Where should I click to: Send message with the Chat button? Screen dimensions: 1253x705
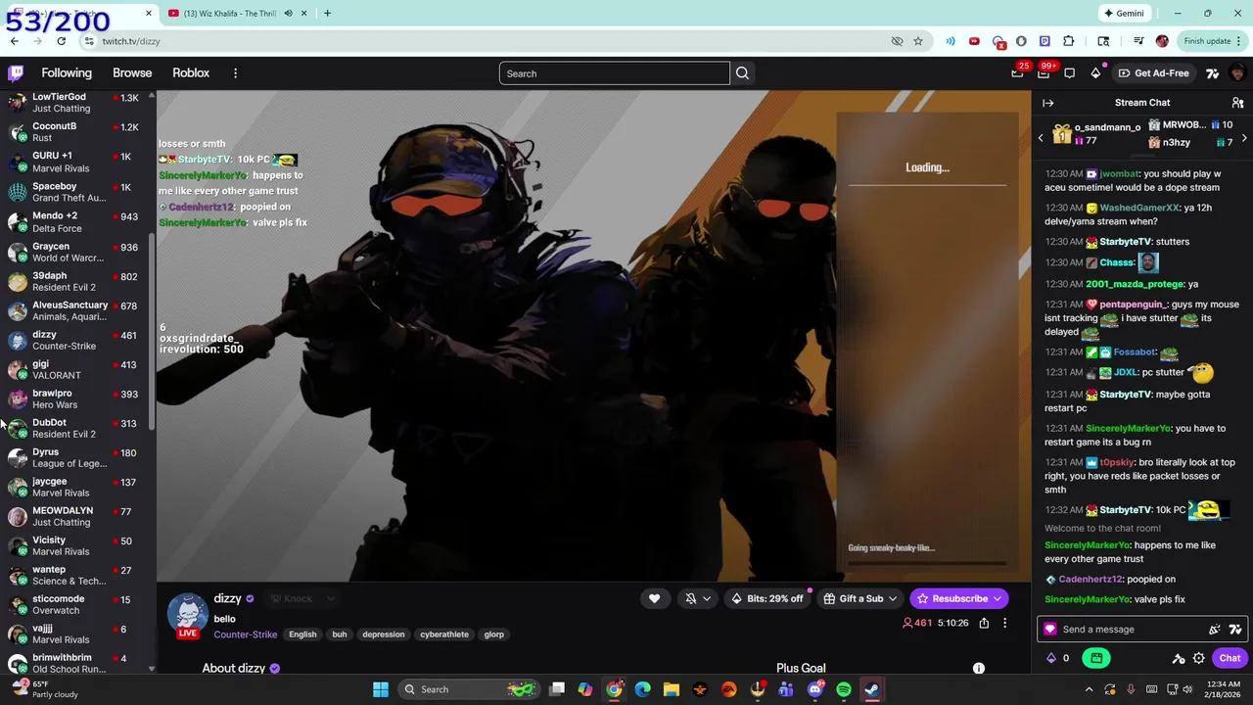1230,658
